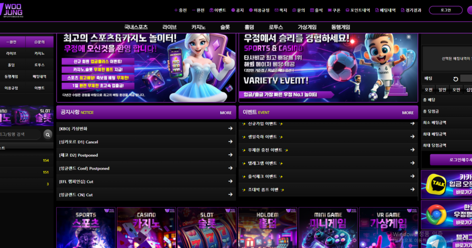Click the team search input field
472x248 pixels.
coord(20,134)
